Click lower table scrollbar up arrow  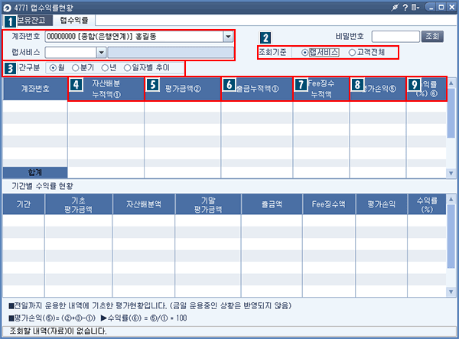(451, 199)
